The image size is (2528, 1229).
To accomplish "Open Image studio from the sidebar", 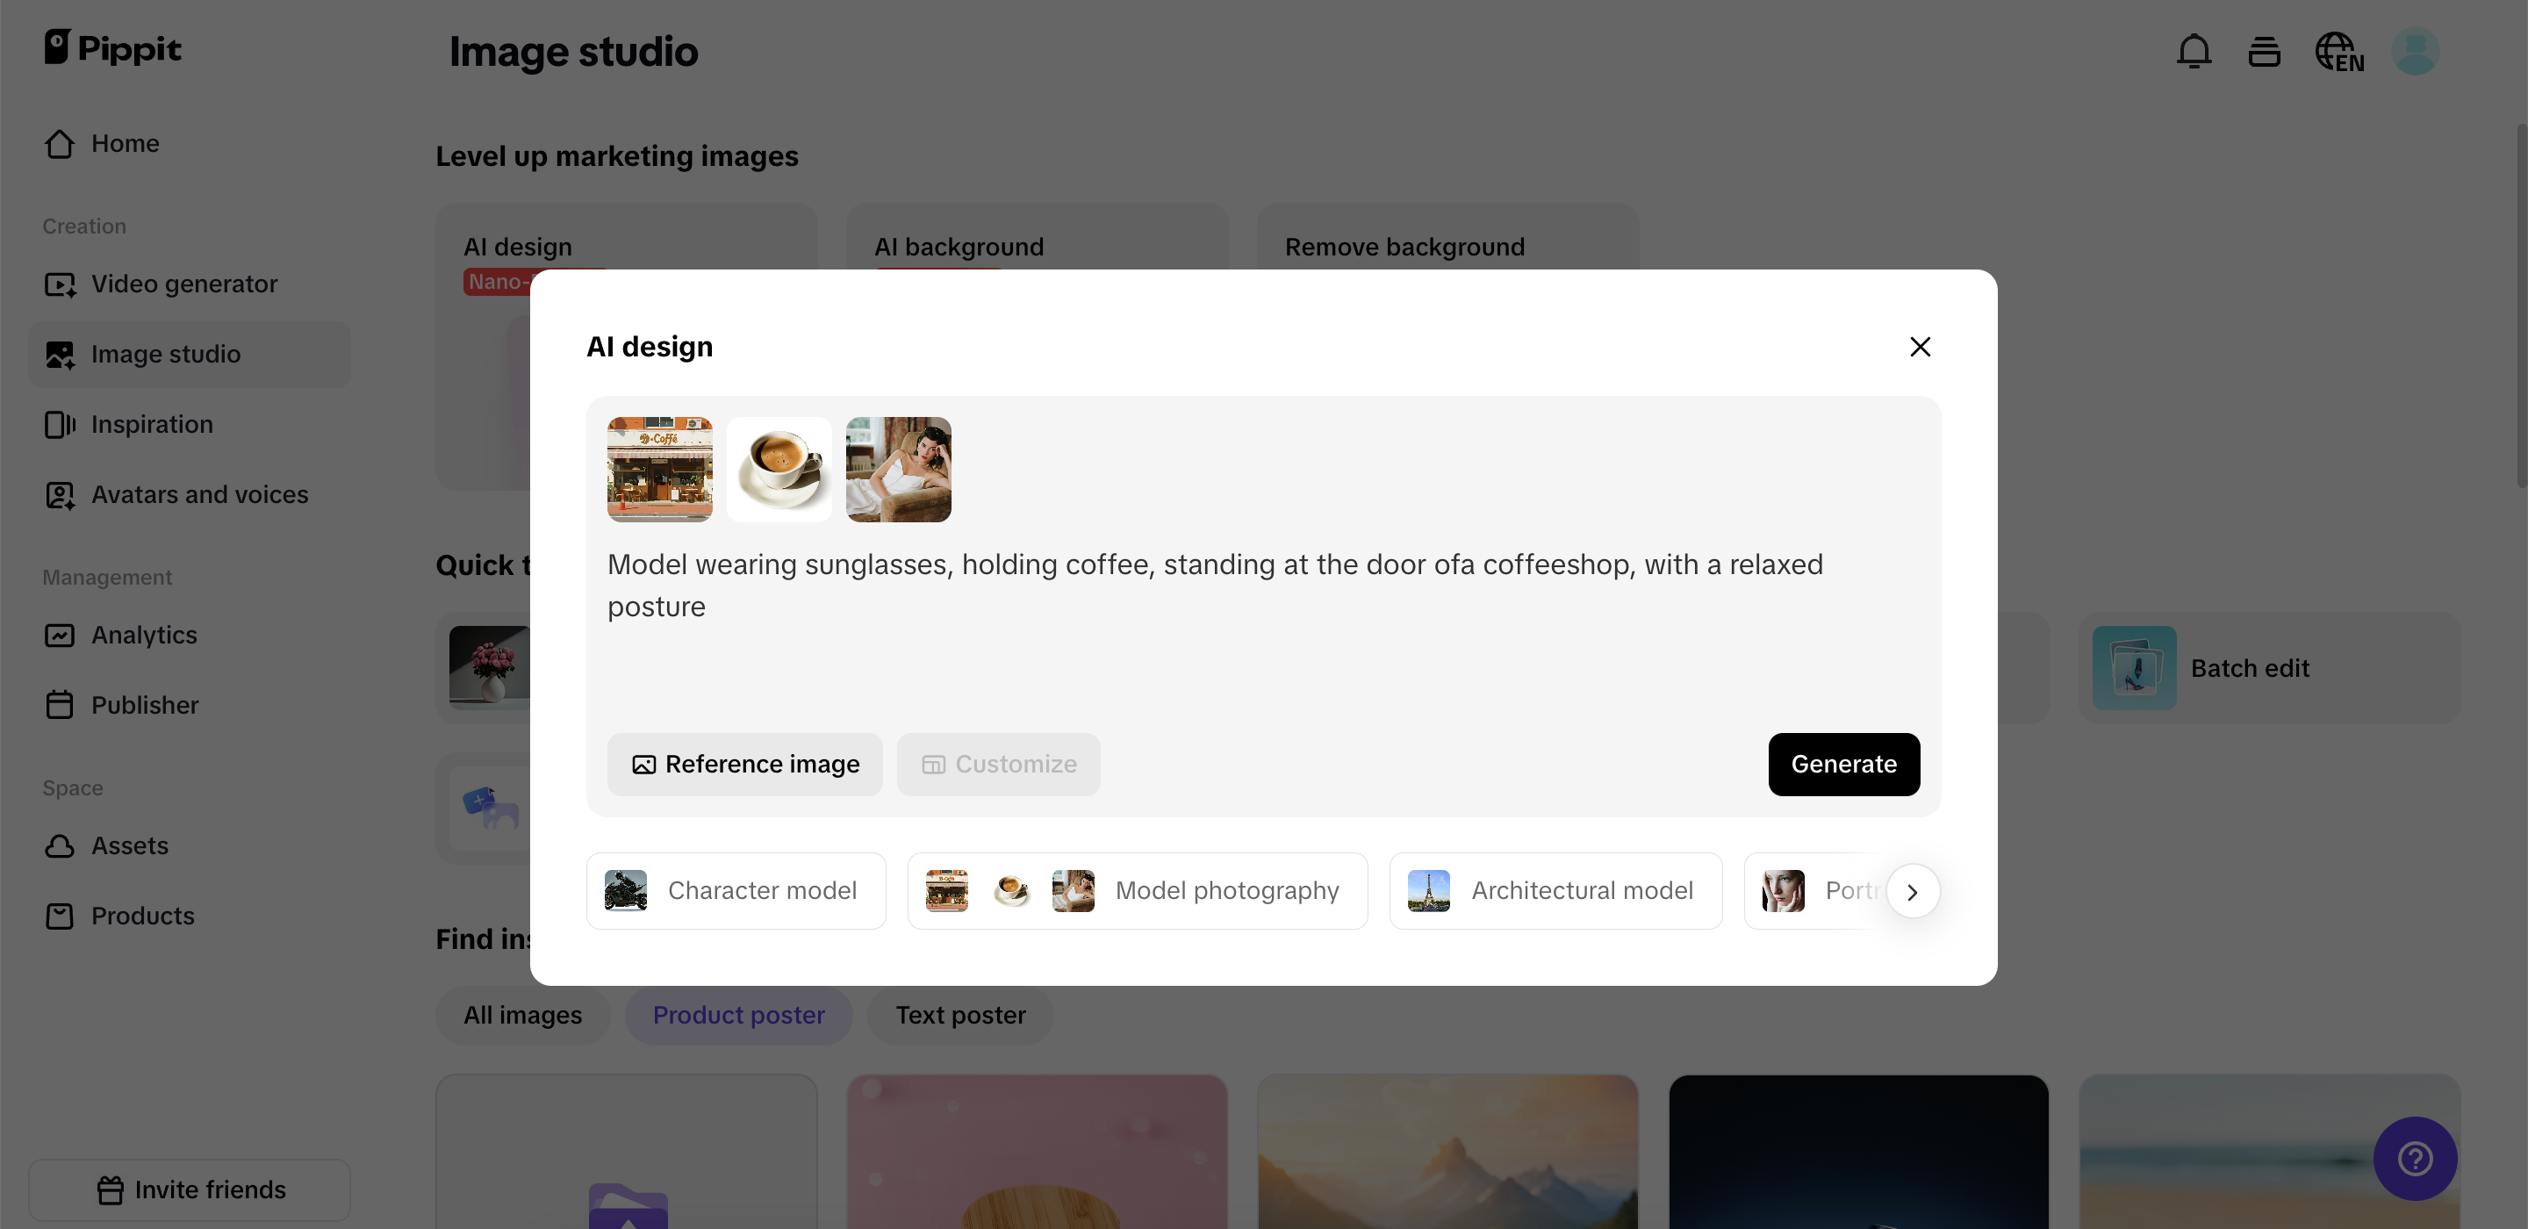I will [165, 354].
